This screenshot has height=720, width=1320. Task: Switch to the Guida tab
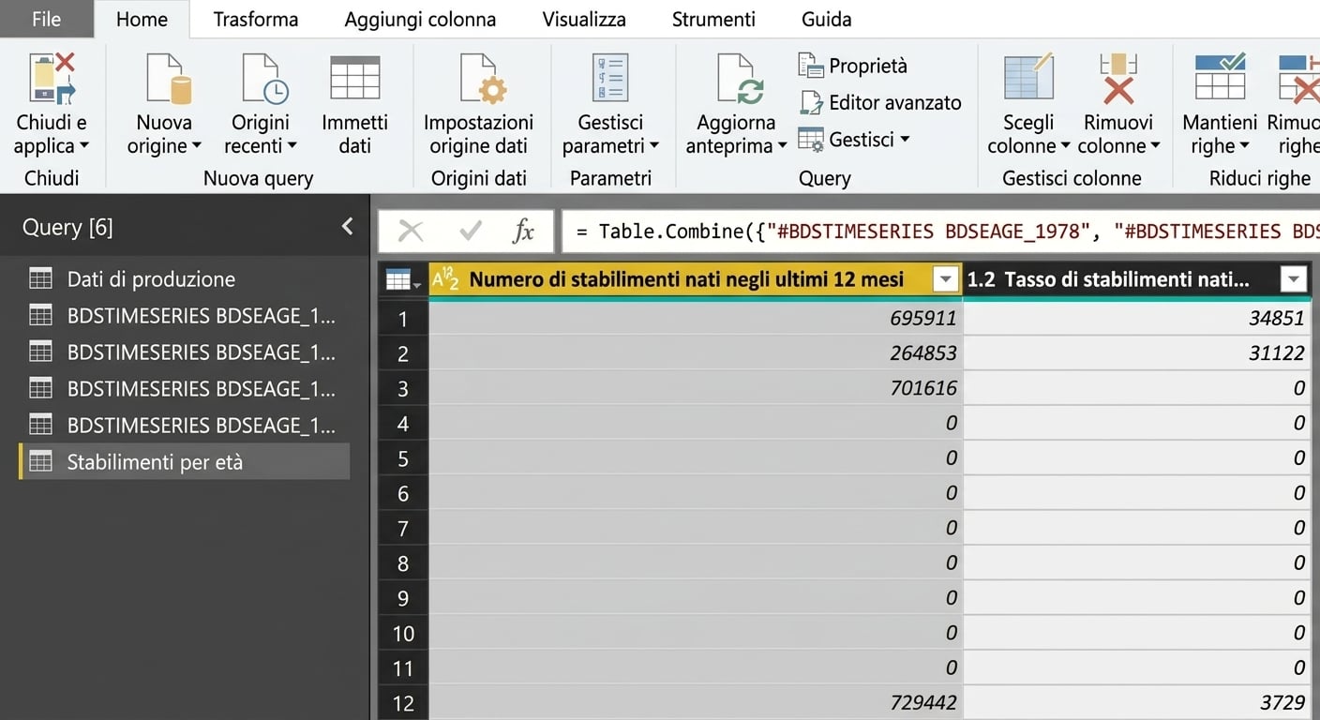tap(827, 19)
